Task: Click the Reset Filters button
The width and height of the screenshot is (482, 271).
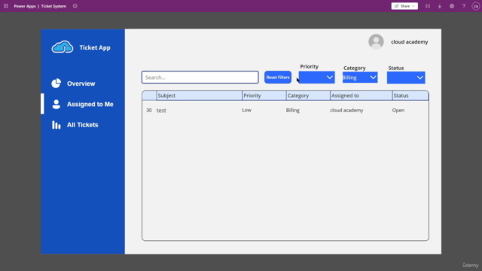Action: 278,77
